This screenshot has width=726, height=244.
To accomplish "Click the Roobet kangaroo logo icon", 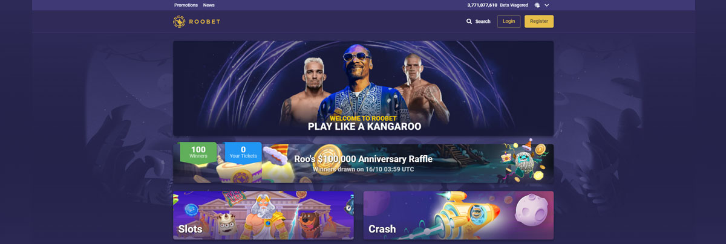I will (178, 21).
